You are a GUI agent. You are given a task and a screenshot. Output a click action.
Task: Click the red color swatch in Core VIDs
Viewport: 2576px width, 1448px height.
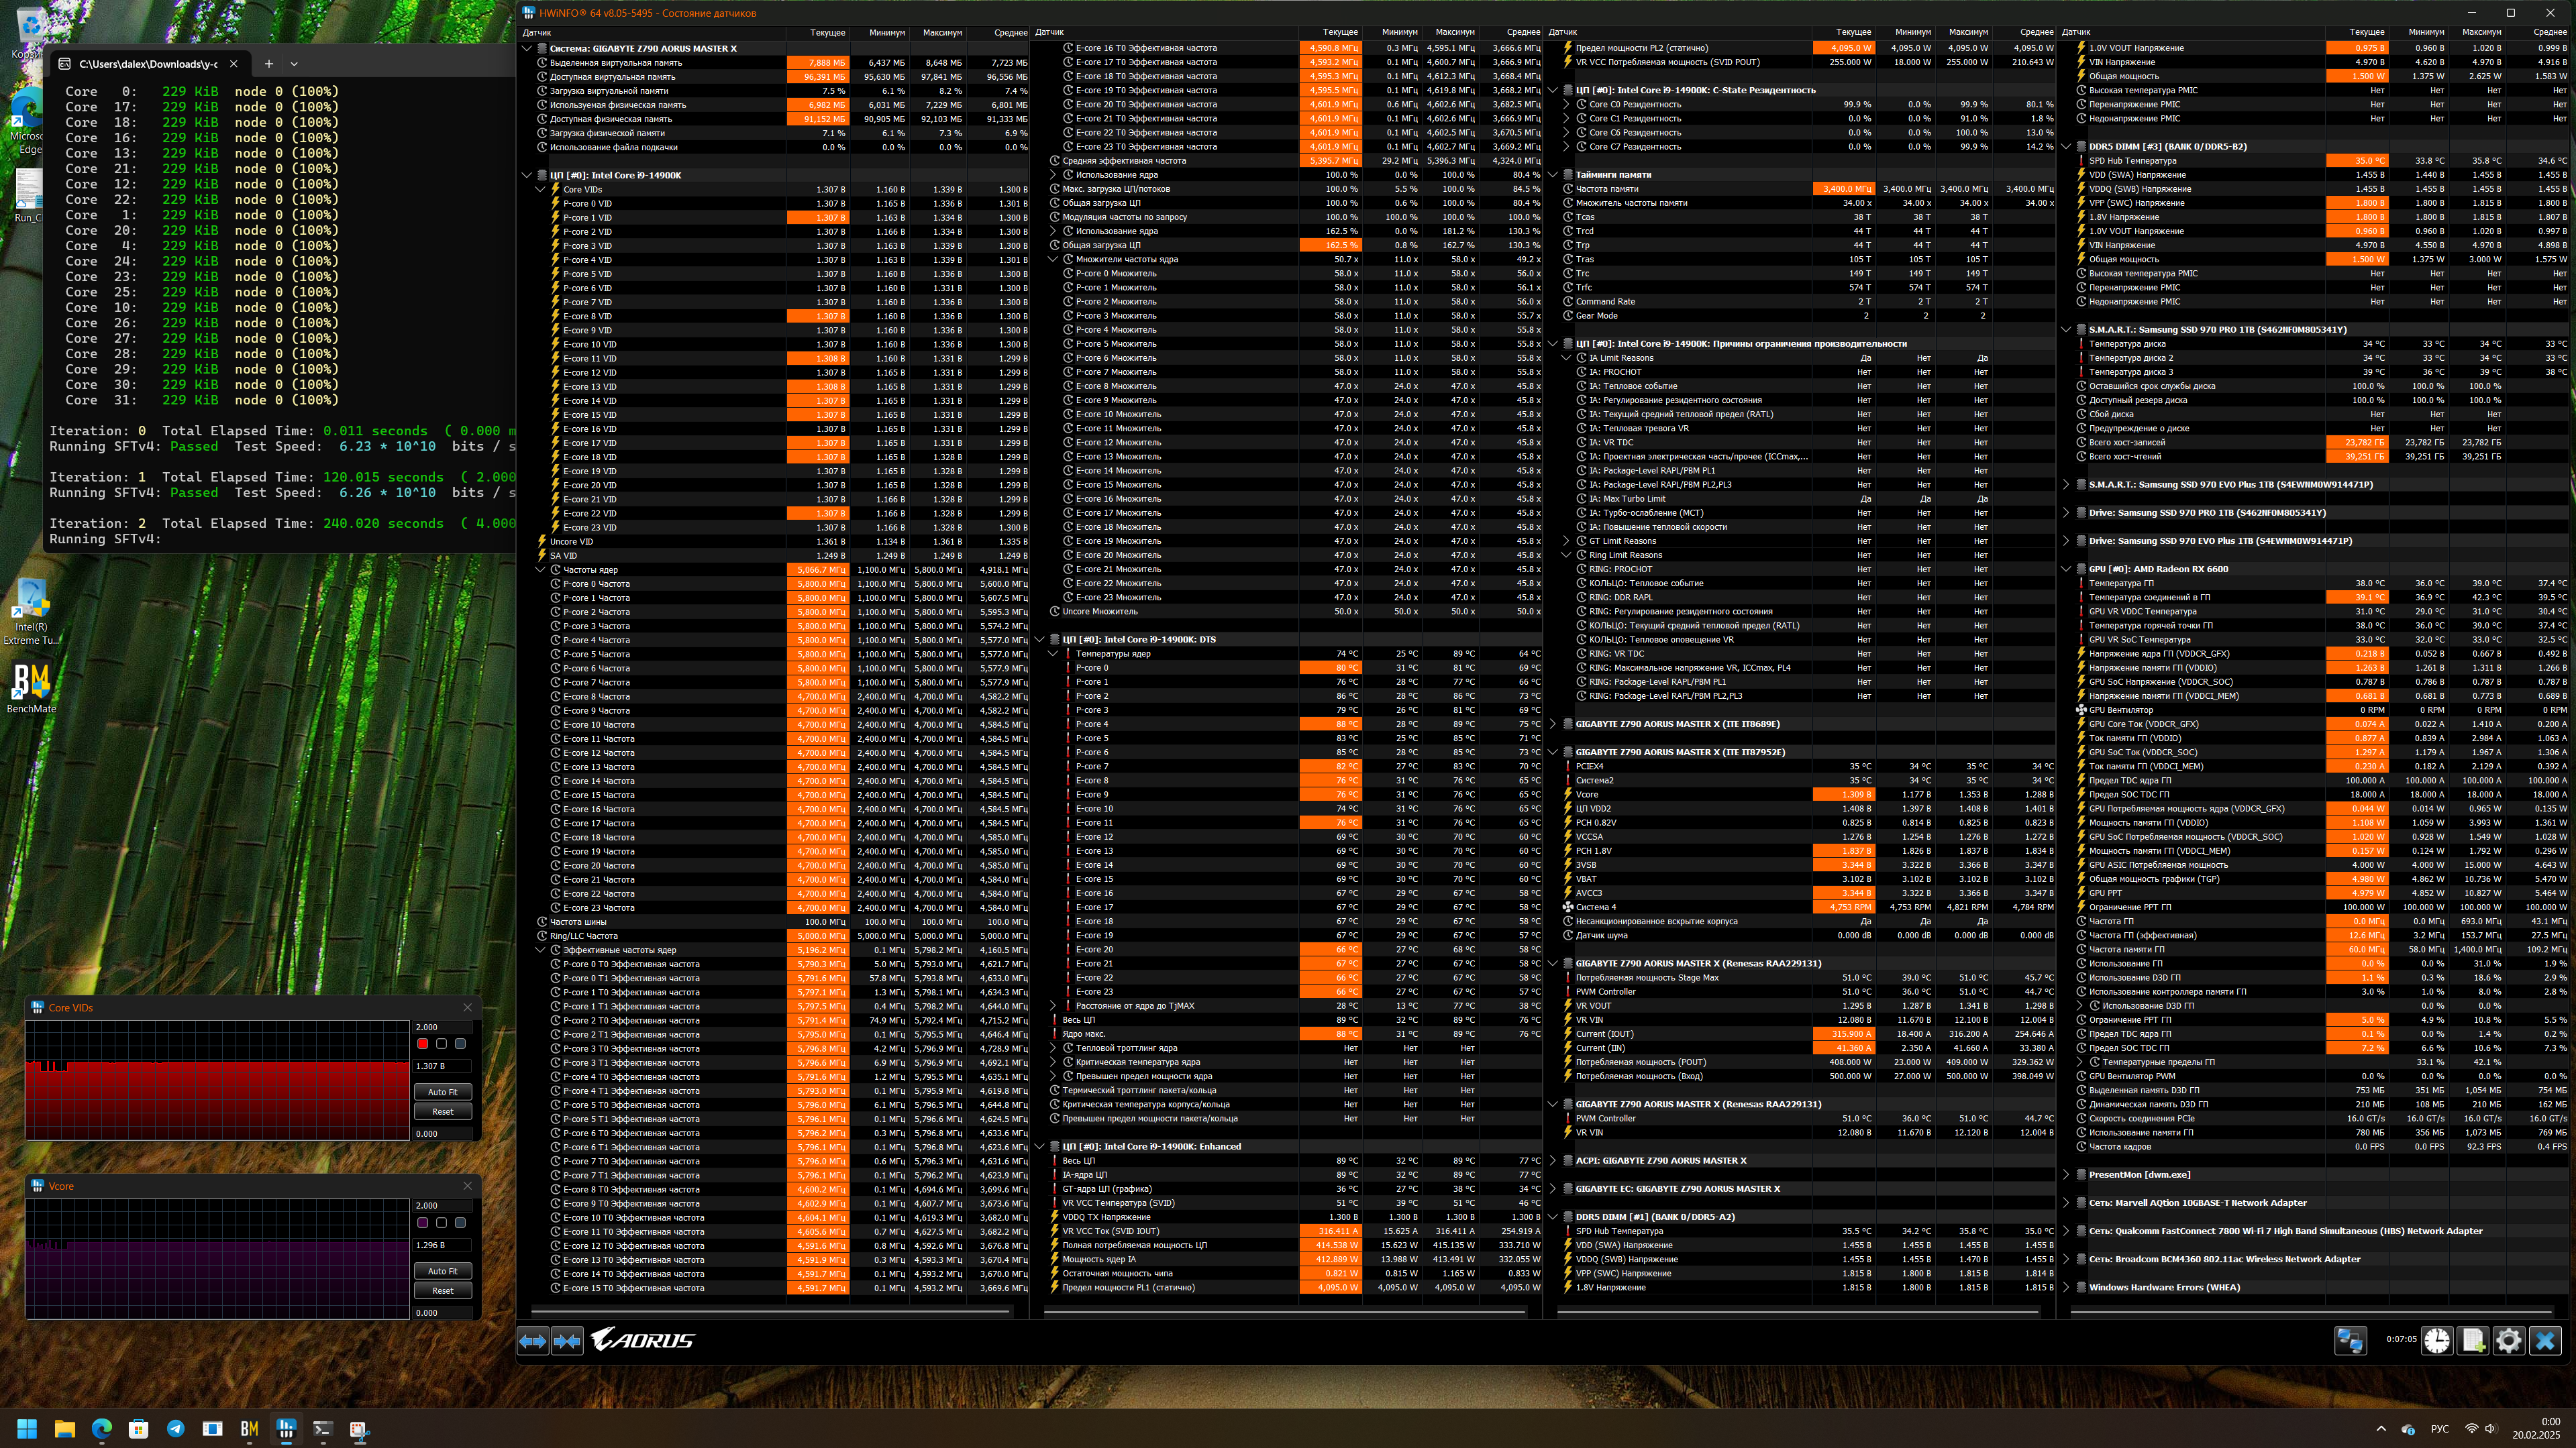[x=422, y=1044]
